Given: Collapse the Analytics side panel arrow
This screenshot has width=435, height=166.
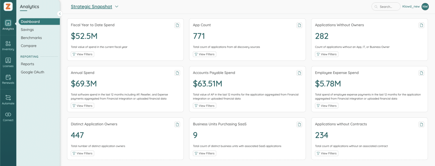Looking at the screenshot, I should [60, 14].
